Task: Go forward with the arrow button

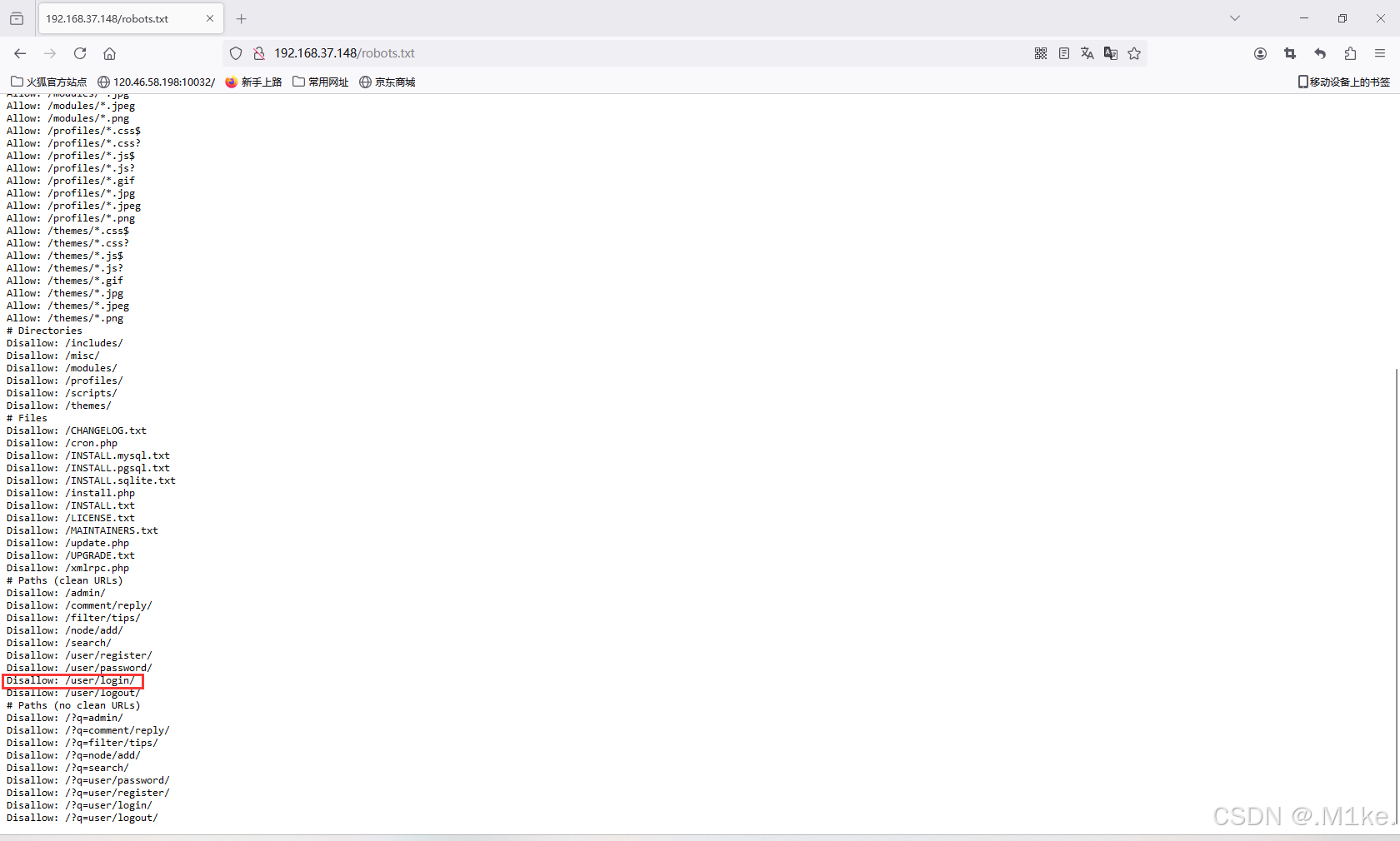Action: 50,53
